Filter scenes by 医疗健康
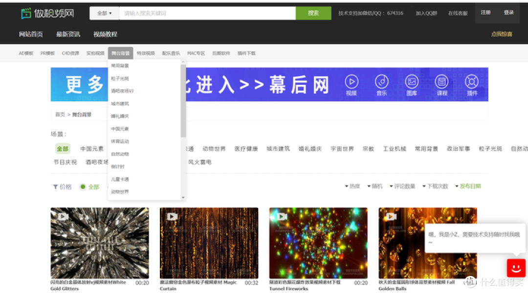The height and width of the screenshot is (293, 528). point(246,148)
